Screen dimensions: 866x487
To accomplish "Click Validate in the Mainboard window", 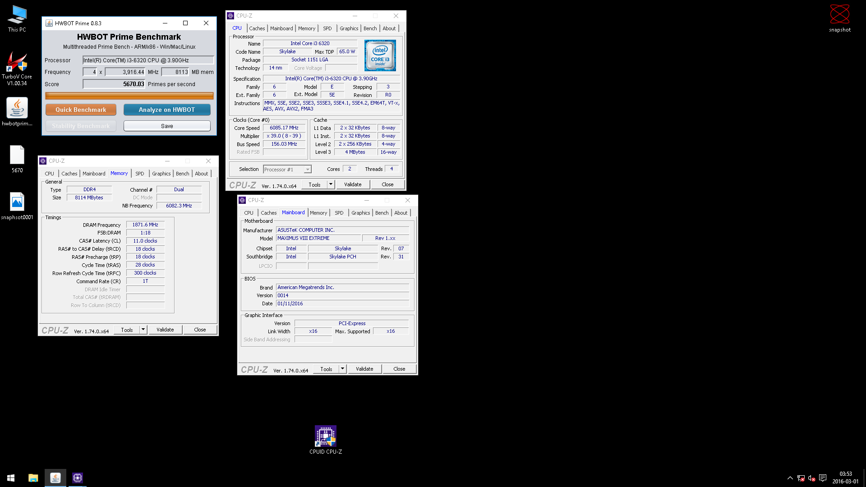I will click(x=364, y=369).
